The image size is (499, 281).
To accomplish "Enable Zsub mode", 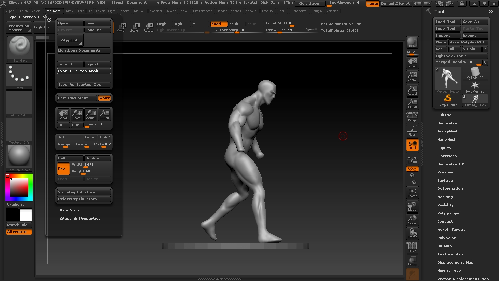I will (236, 24).
